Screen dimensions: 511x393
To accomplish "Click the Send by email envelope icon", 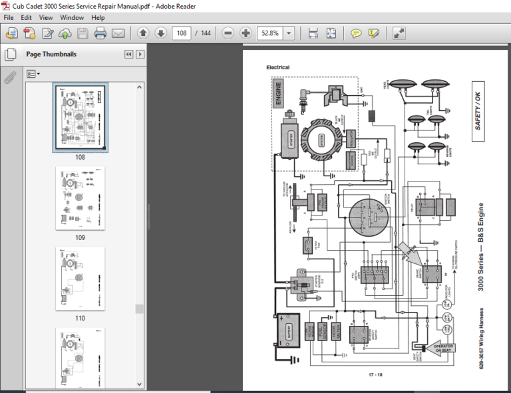I will (x=118, y=33).
